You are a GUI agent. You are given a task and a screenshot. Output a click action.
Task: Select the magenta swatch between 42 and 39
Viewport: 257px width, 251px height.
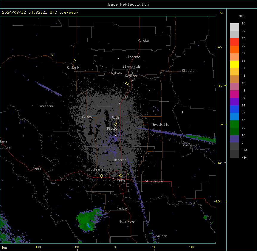(234, 94)
